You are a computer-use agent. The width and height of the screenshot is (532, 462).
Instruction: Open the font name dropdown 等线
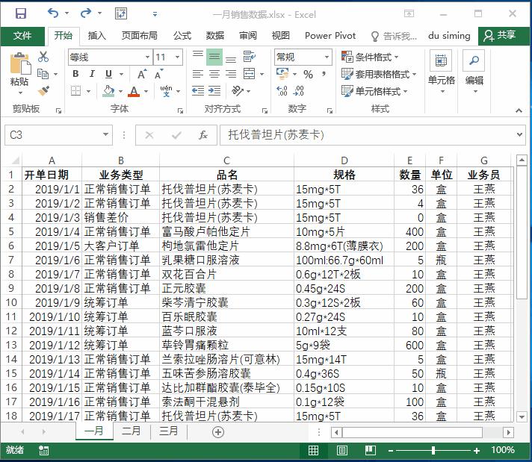pyautogui.click(x=148, y=57)
